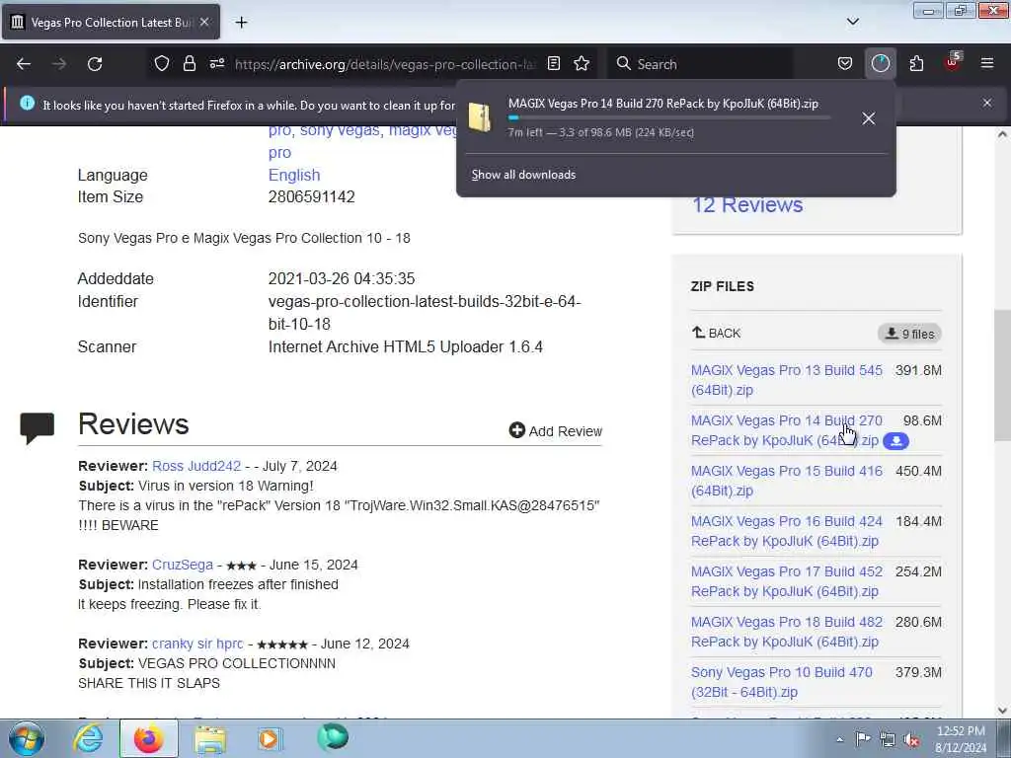
Task: Click the page vertical scrollbar thumb
Action: tap(1002, 375)
